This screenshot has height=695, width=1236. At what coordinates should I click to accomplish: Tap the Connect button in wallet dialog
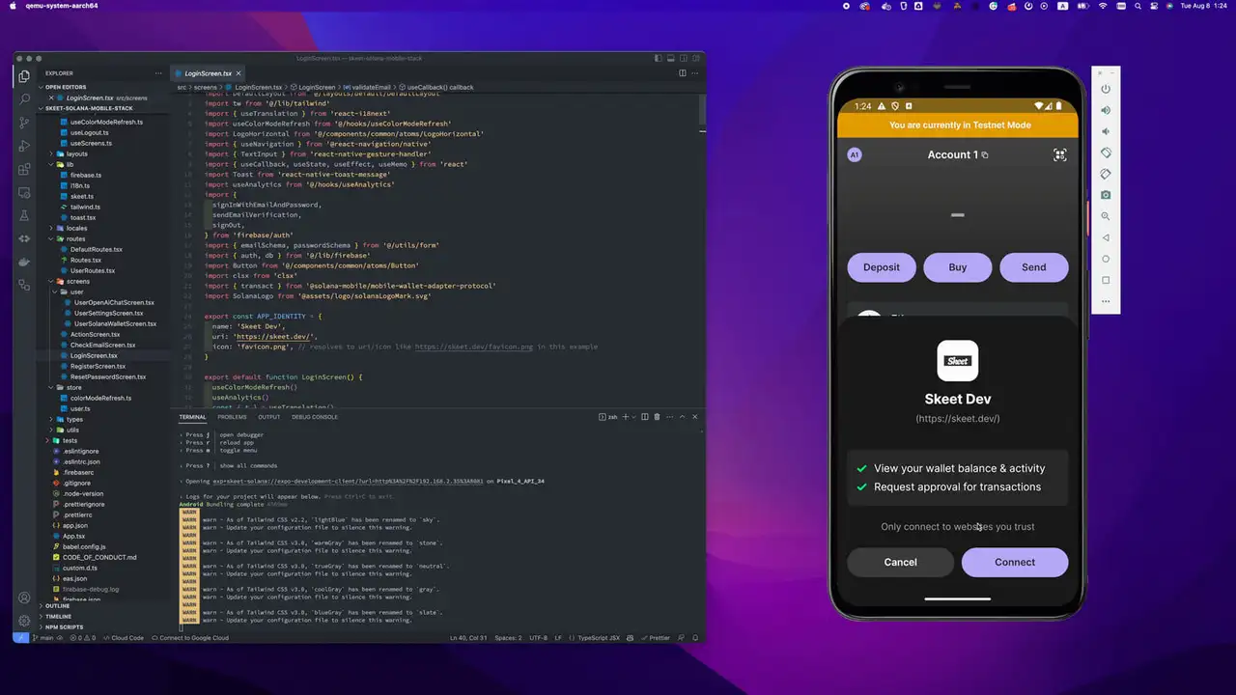(x=1014, y=562)
